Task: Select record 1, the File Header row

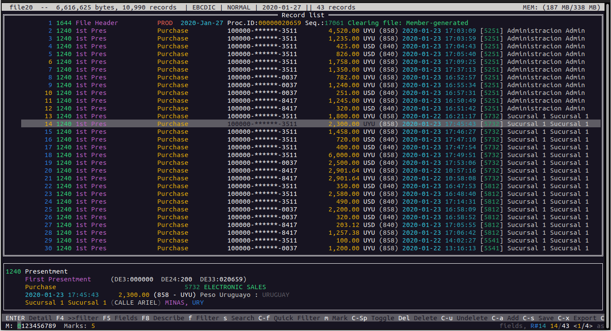Action: [259, 23]
